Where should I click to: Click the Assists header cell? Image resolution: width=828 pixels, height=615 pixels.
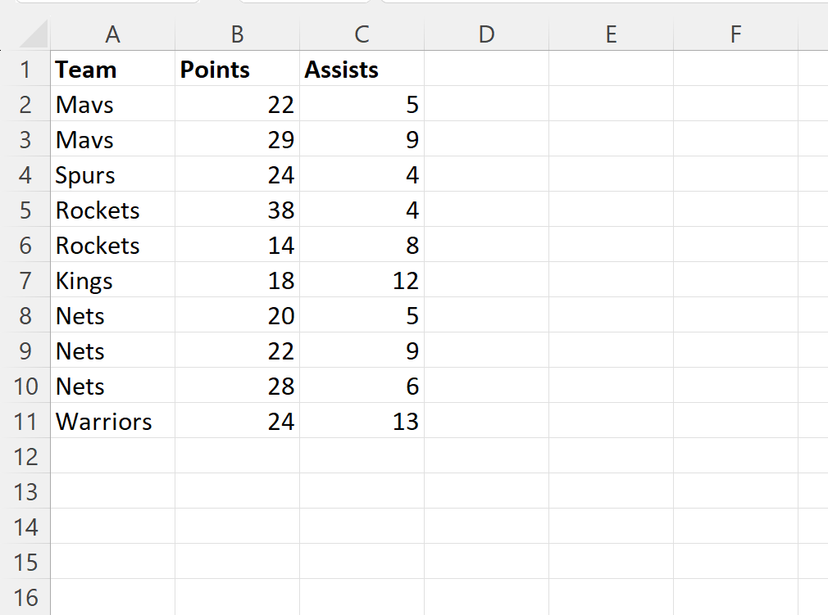[x=362, y=69]
